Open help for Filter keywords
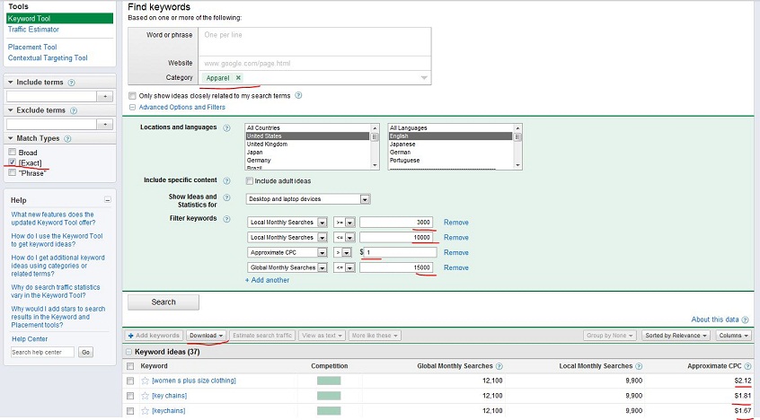Viewport: 760px width, 420px height. [x=226, y=219]
